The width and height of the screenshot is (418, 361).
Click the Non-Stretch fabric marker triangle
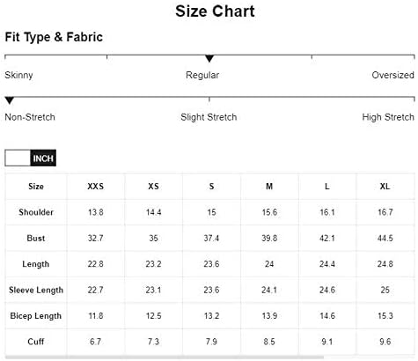(10, 100)
